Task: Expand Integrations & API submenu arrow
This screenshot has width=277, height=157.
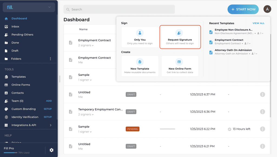Action: 51,125
